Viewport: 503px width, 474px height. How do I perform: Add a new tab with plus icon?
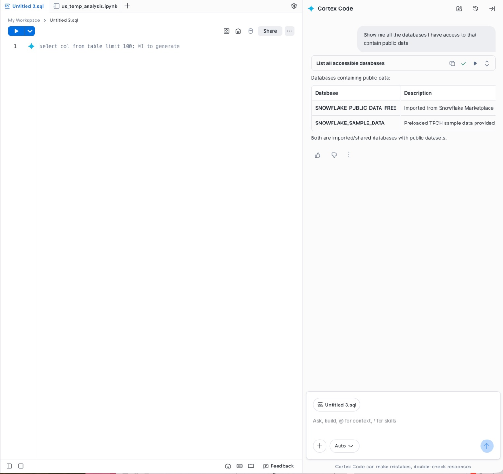pos(127,6)
